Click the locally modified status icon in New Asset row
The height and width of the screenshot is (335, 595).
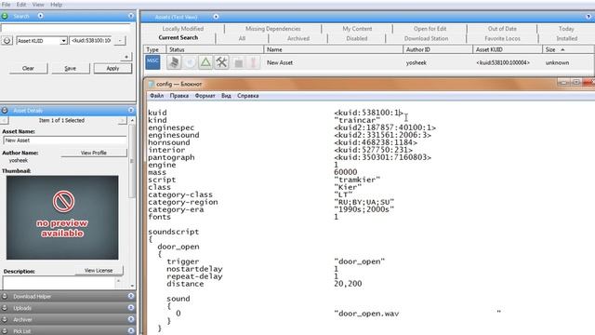point(174,62)
